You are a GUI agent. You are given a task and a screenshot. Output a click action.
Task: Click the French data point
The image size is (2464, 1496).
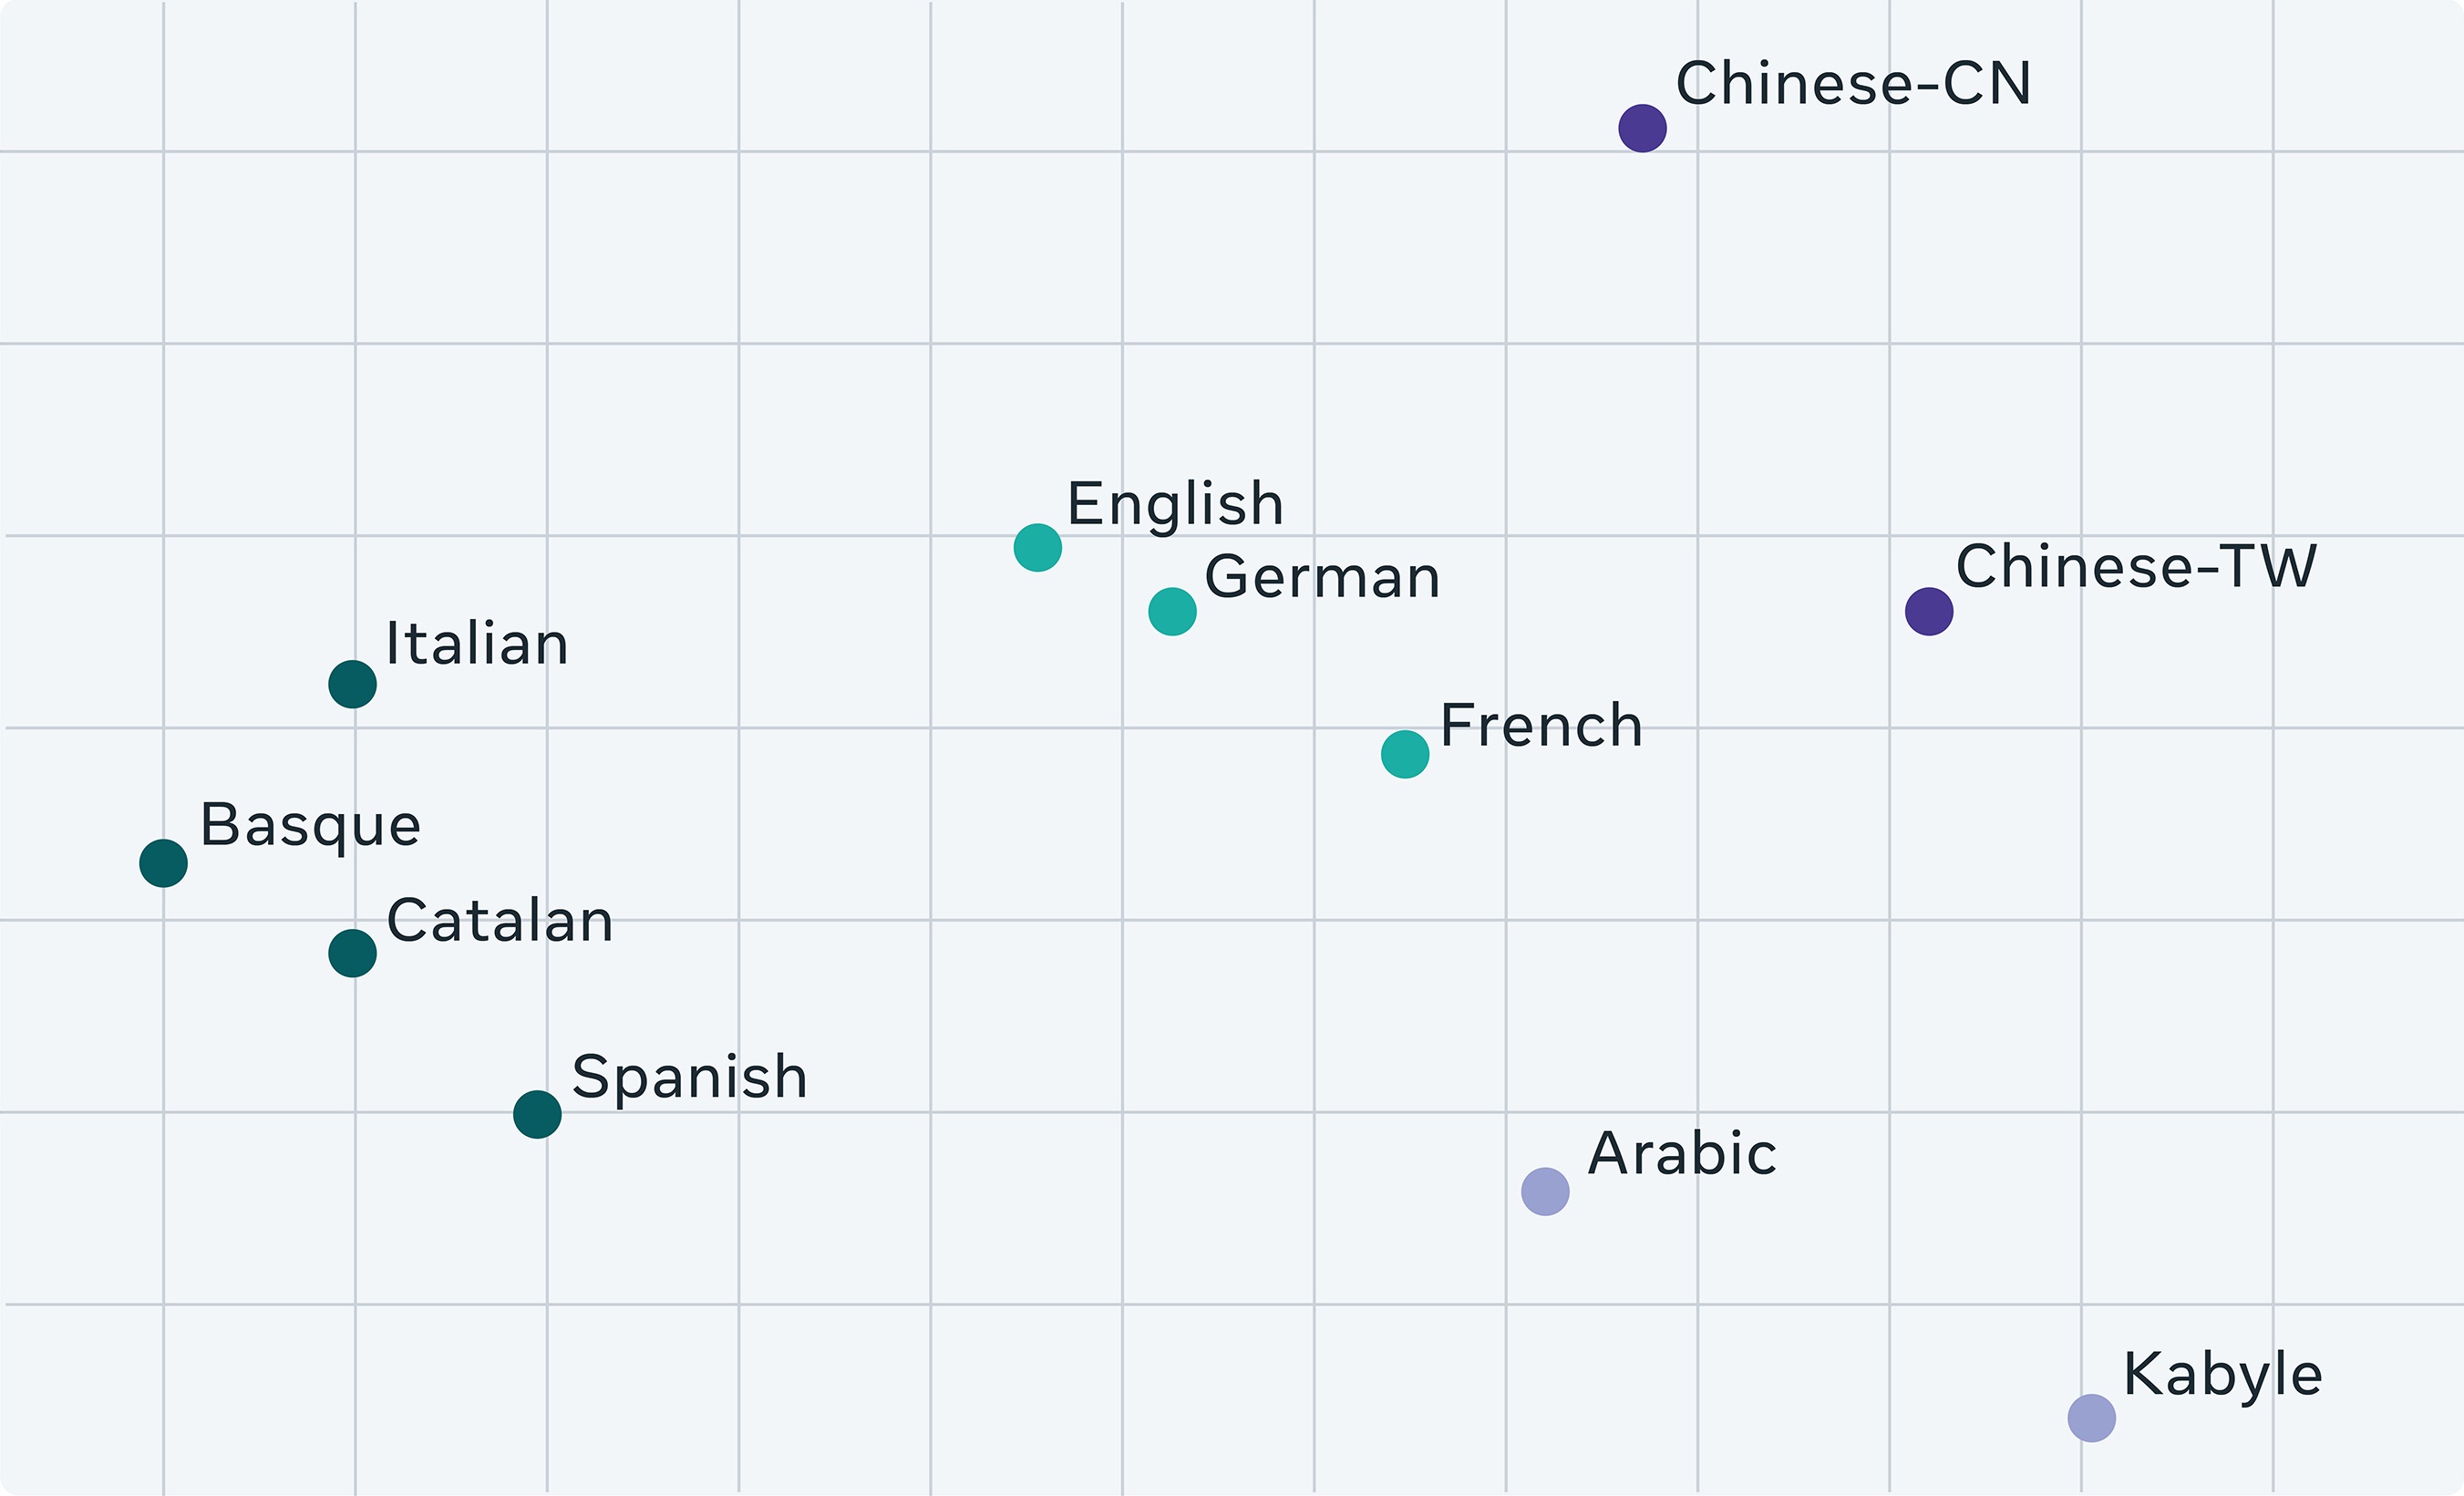tap(1404, 754)
